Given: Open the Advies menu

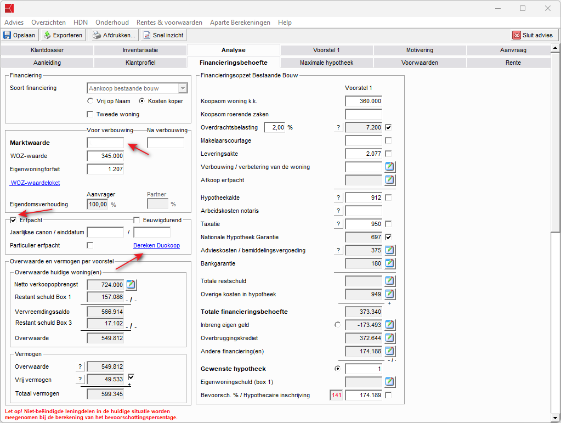Looking at the screenshot, I should (14, 22).
